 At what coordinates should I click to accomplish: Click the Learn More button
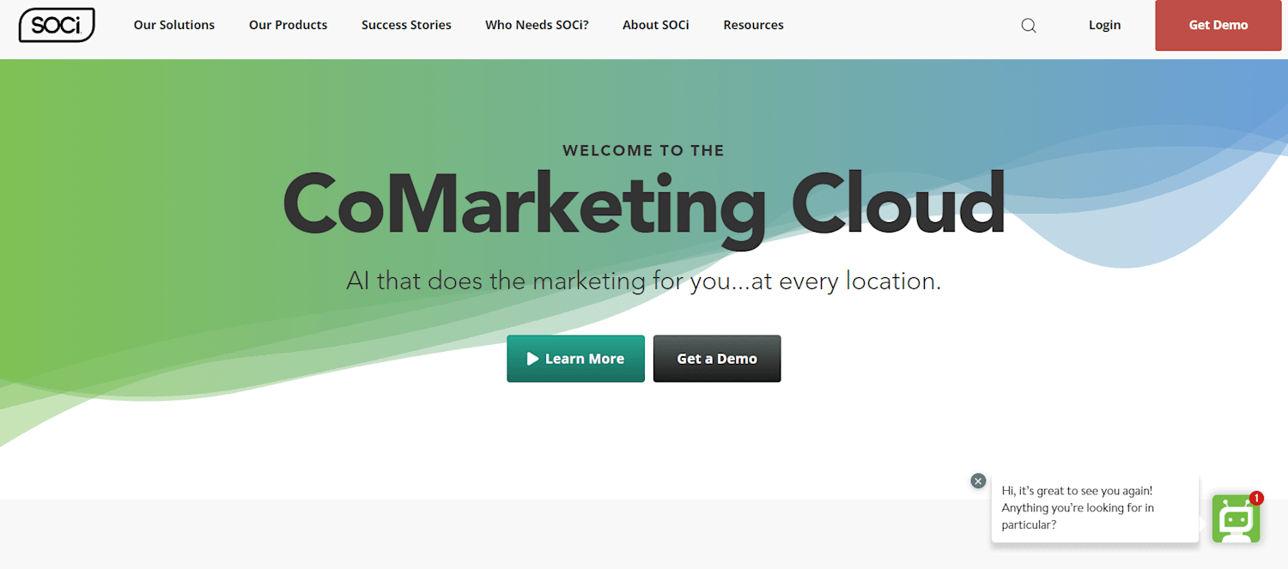pos(575,359)
